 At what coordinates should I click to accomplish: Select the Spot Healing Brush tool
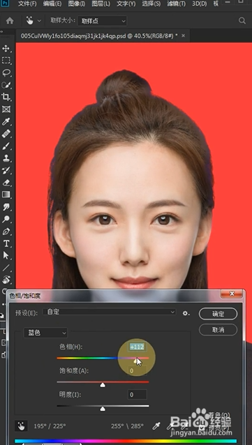tap(6, 134)
